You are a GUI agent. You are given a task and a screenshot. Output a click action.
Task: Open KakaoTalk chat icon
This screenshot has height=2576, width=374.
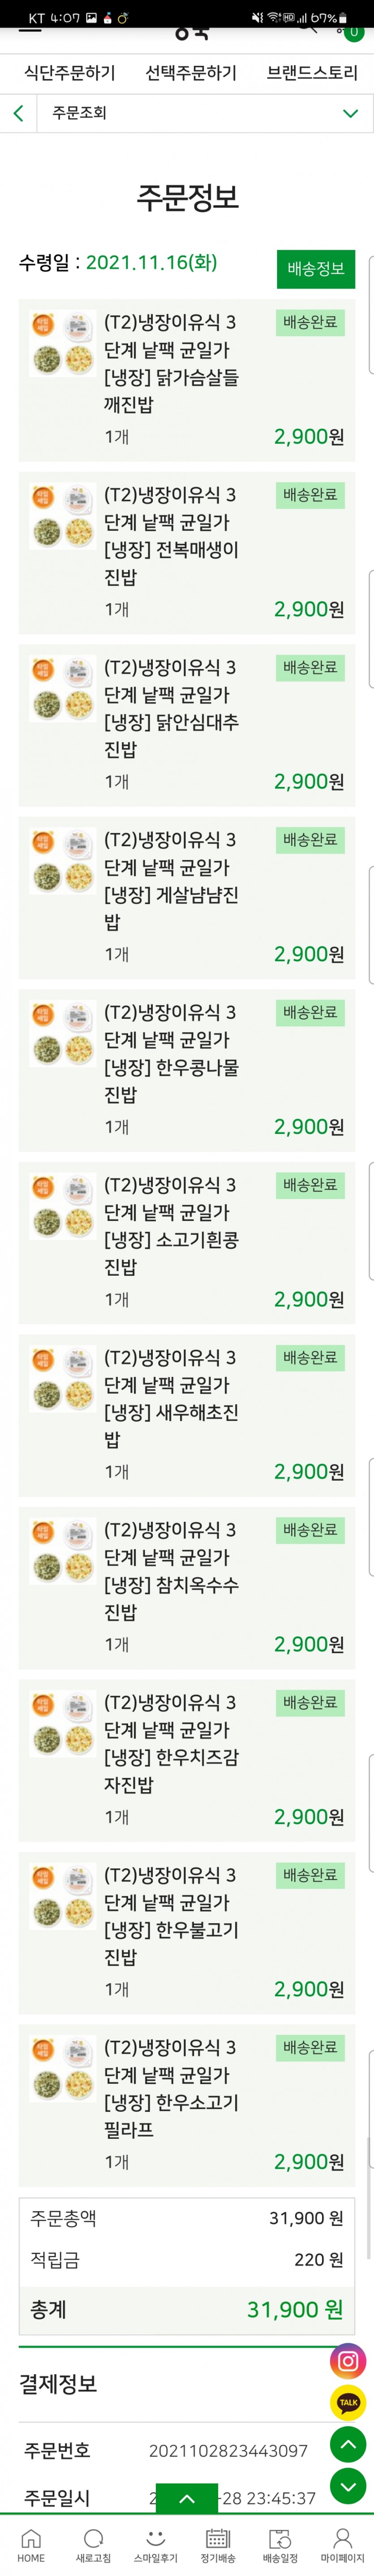(348, 2403)
